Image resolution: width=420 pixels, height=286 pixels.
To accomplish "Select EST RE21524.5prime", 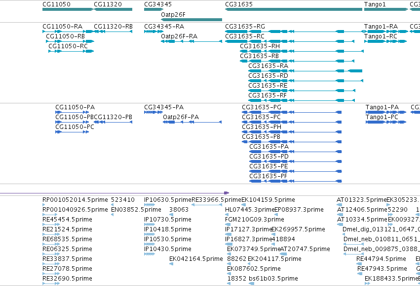I will pyautogui.click(x=67, y=229).
